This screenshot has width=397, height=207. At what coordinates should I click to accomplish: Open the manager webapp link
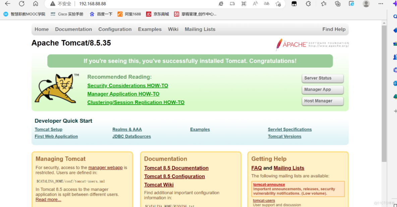tap(105, 167)
